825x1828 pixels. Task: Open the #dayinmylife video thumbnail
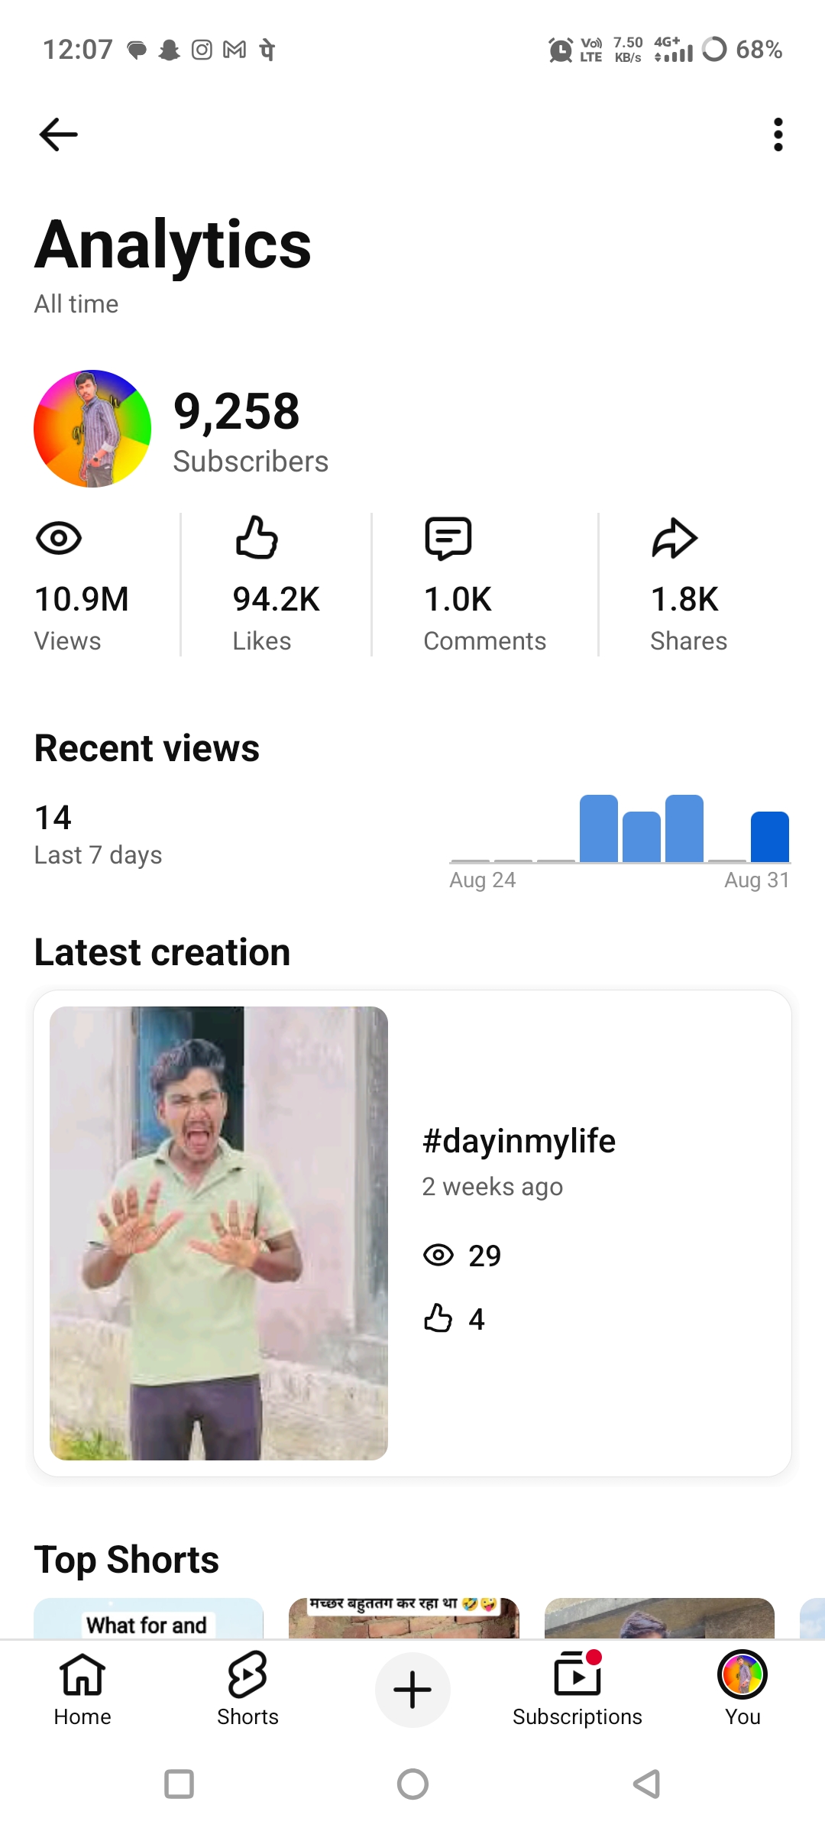(218, 1233)
